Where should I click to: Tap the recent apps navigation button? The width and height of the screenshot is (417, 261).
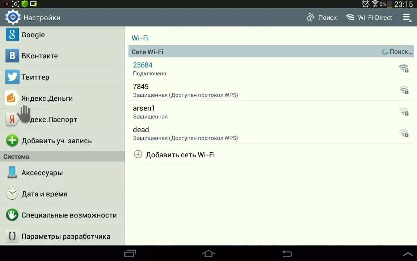[x=130, y=253]
